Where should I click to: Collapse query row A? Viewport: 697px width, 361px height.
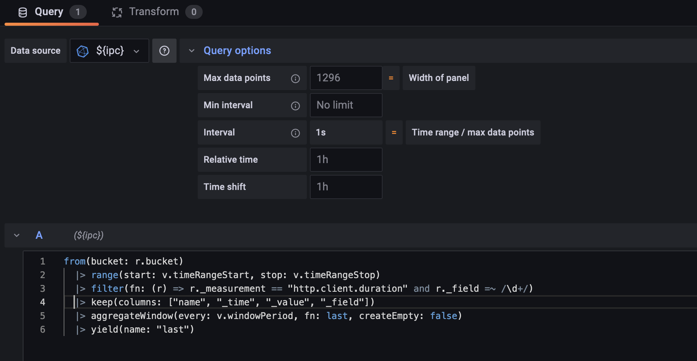pos(16,235)
